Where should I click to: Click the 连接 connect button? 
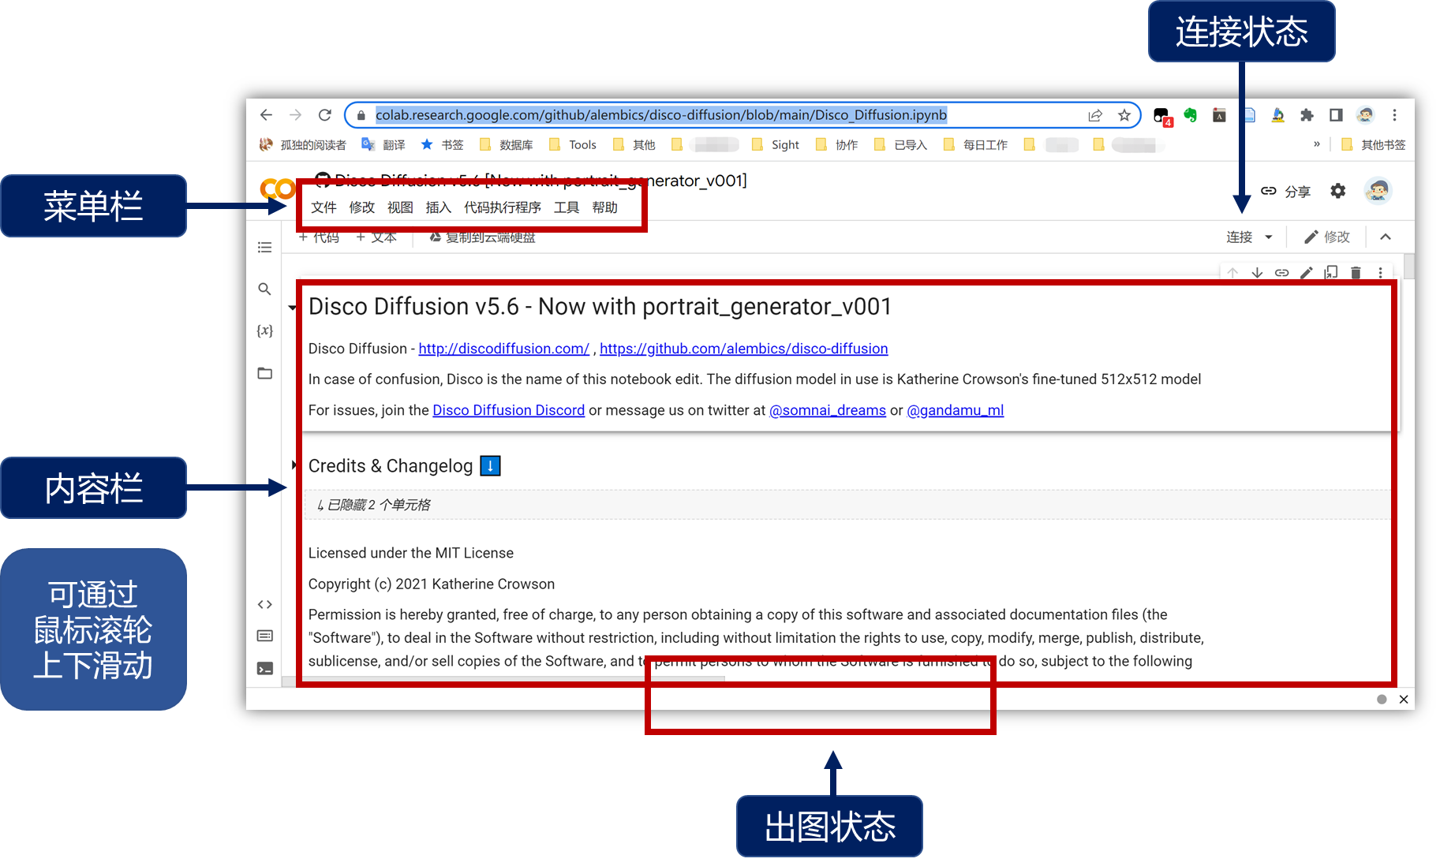point(1240,237)
